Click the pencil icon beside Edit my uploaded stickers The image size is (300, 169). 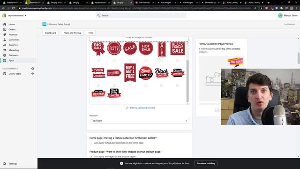127,108
